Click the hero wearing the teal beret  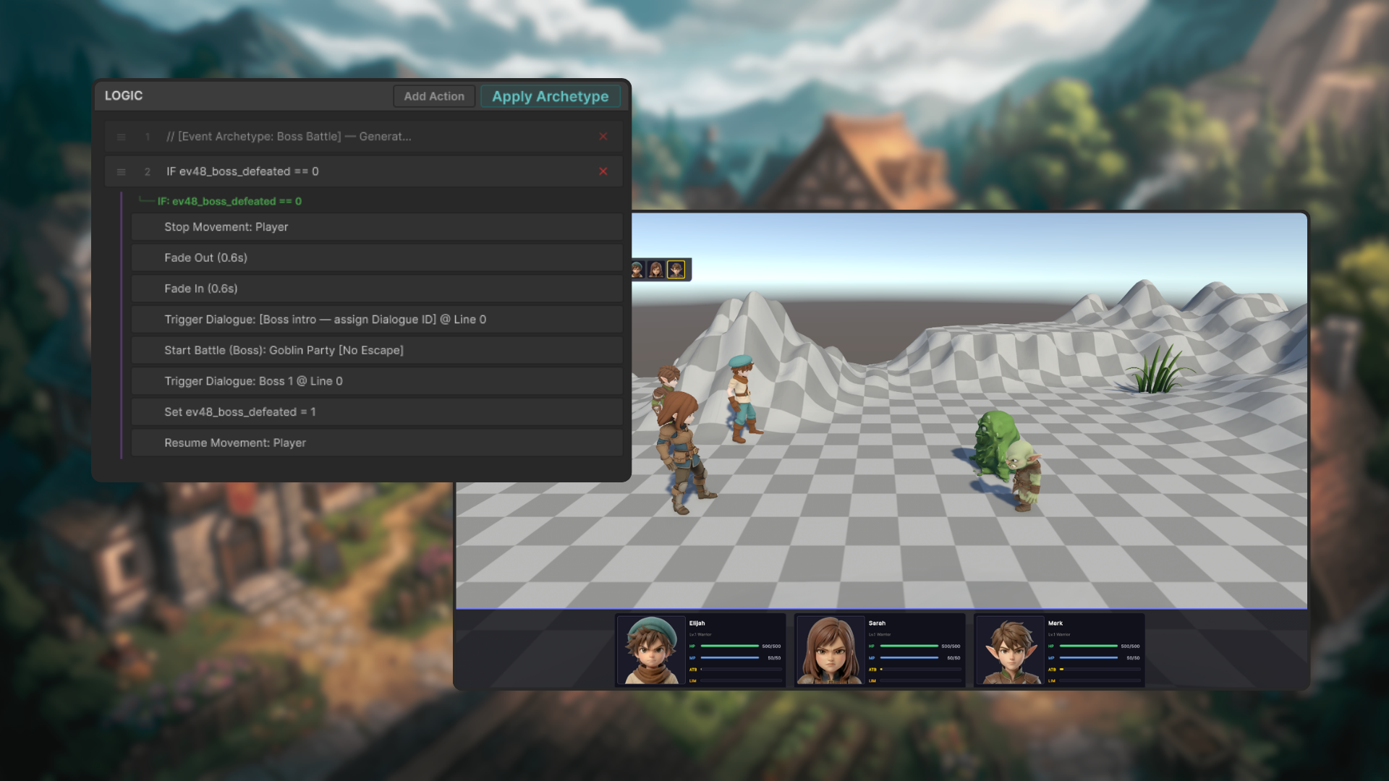coord(742,398)
